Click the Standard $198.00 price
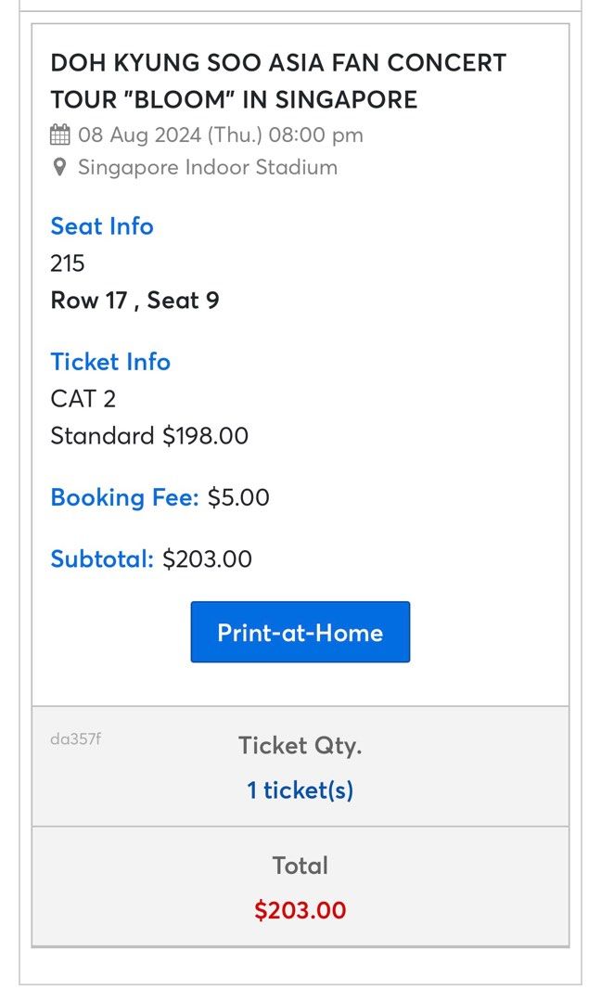 (x=149, y=436)
